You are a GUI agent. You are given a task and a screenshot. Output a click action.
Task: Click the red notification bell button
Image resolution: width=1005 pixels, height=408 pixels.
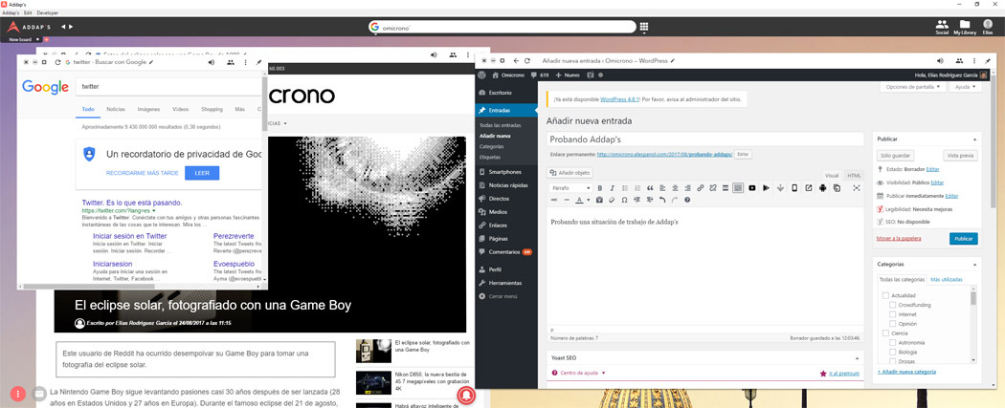(x=466, y=394)
